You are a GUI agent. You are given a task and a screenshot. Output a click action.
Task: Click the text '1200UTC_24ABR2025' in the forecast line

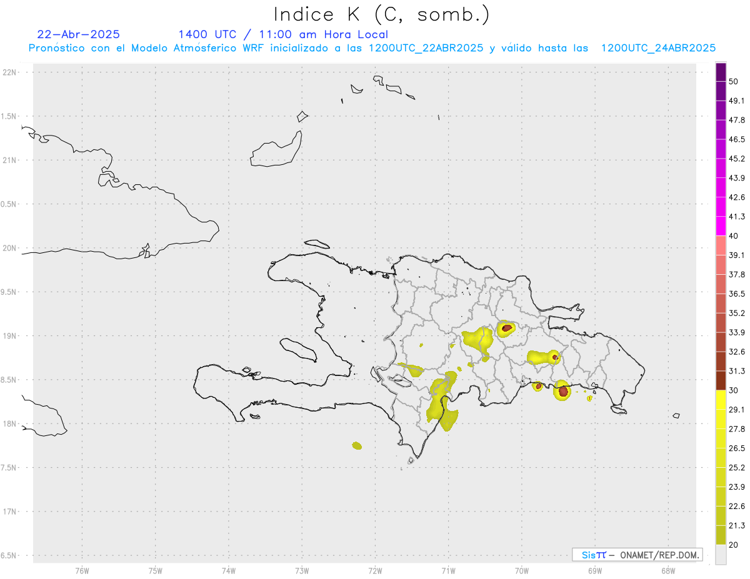(658, 48)
